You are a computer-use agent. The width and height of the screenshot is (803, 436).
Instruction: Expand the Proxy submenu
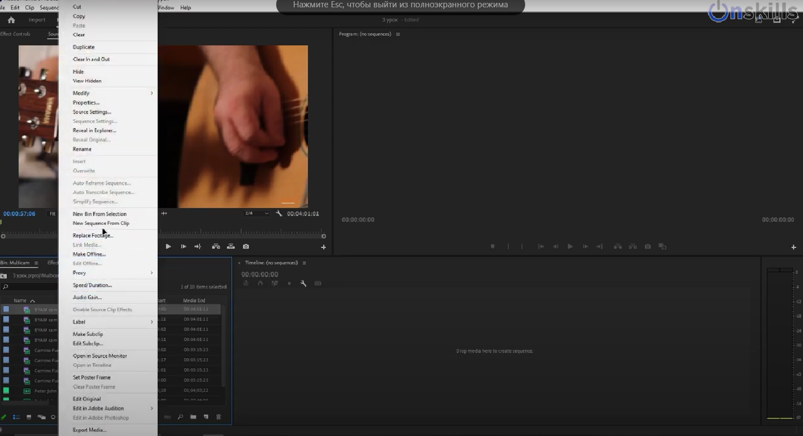tap(108, 273)
